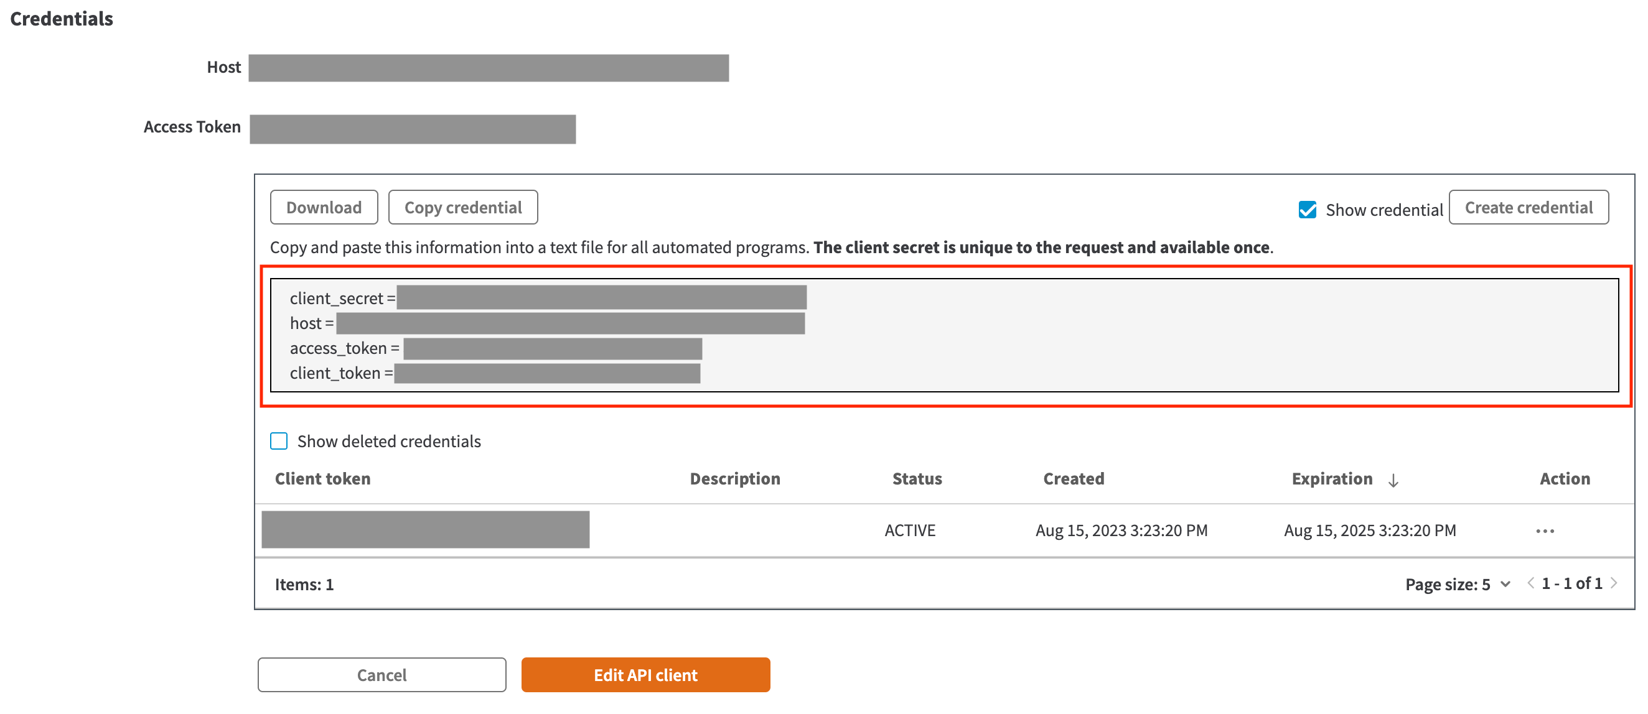The image size is (1648, 714).
Task: Go to previous page chevron
Action: pos(1530,583)
